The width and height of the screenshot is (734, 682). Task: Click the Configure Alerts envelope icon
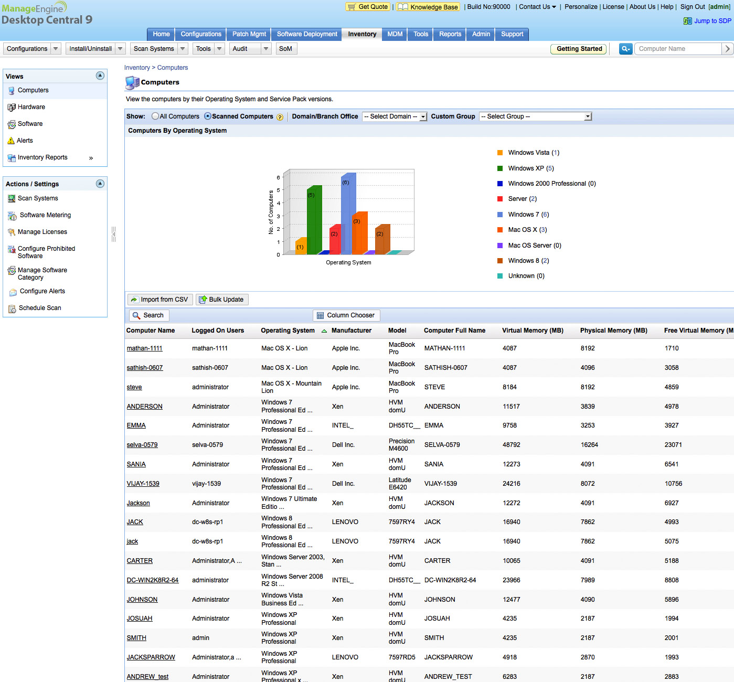tap(13, 292)
